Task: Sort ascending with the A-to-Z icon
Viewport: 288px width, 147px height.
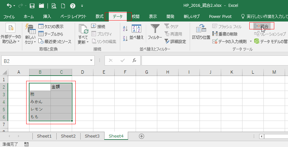Action: (x=125, y=29)
